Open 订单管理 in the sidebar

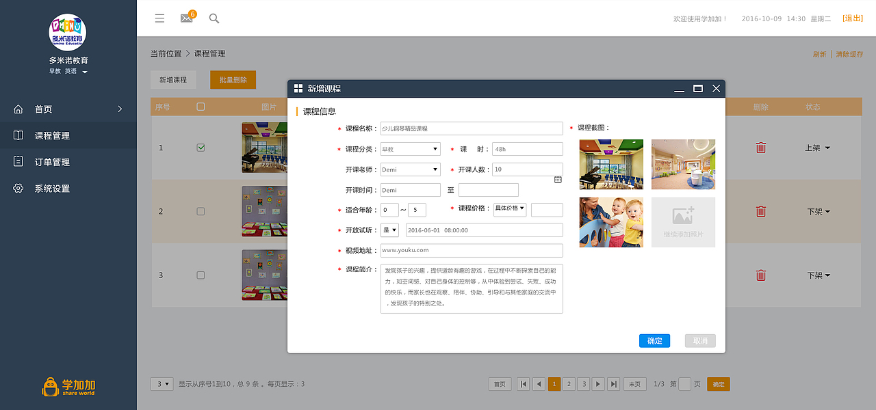(x=44, y=161)
